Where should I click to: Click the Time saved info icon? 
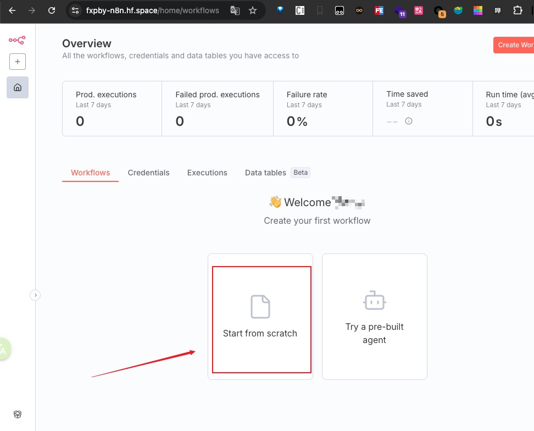409,121
